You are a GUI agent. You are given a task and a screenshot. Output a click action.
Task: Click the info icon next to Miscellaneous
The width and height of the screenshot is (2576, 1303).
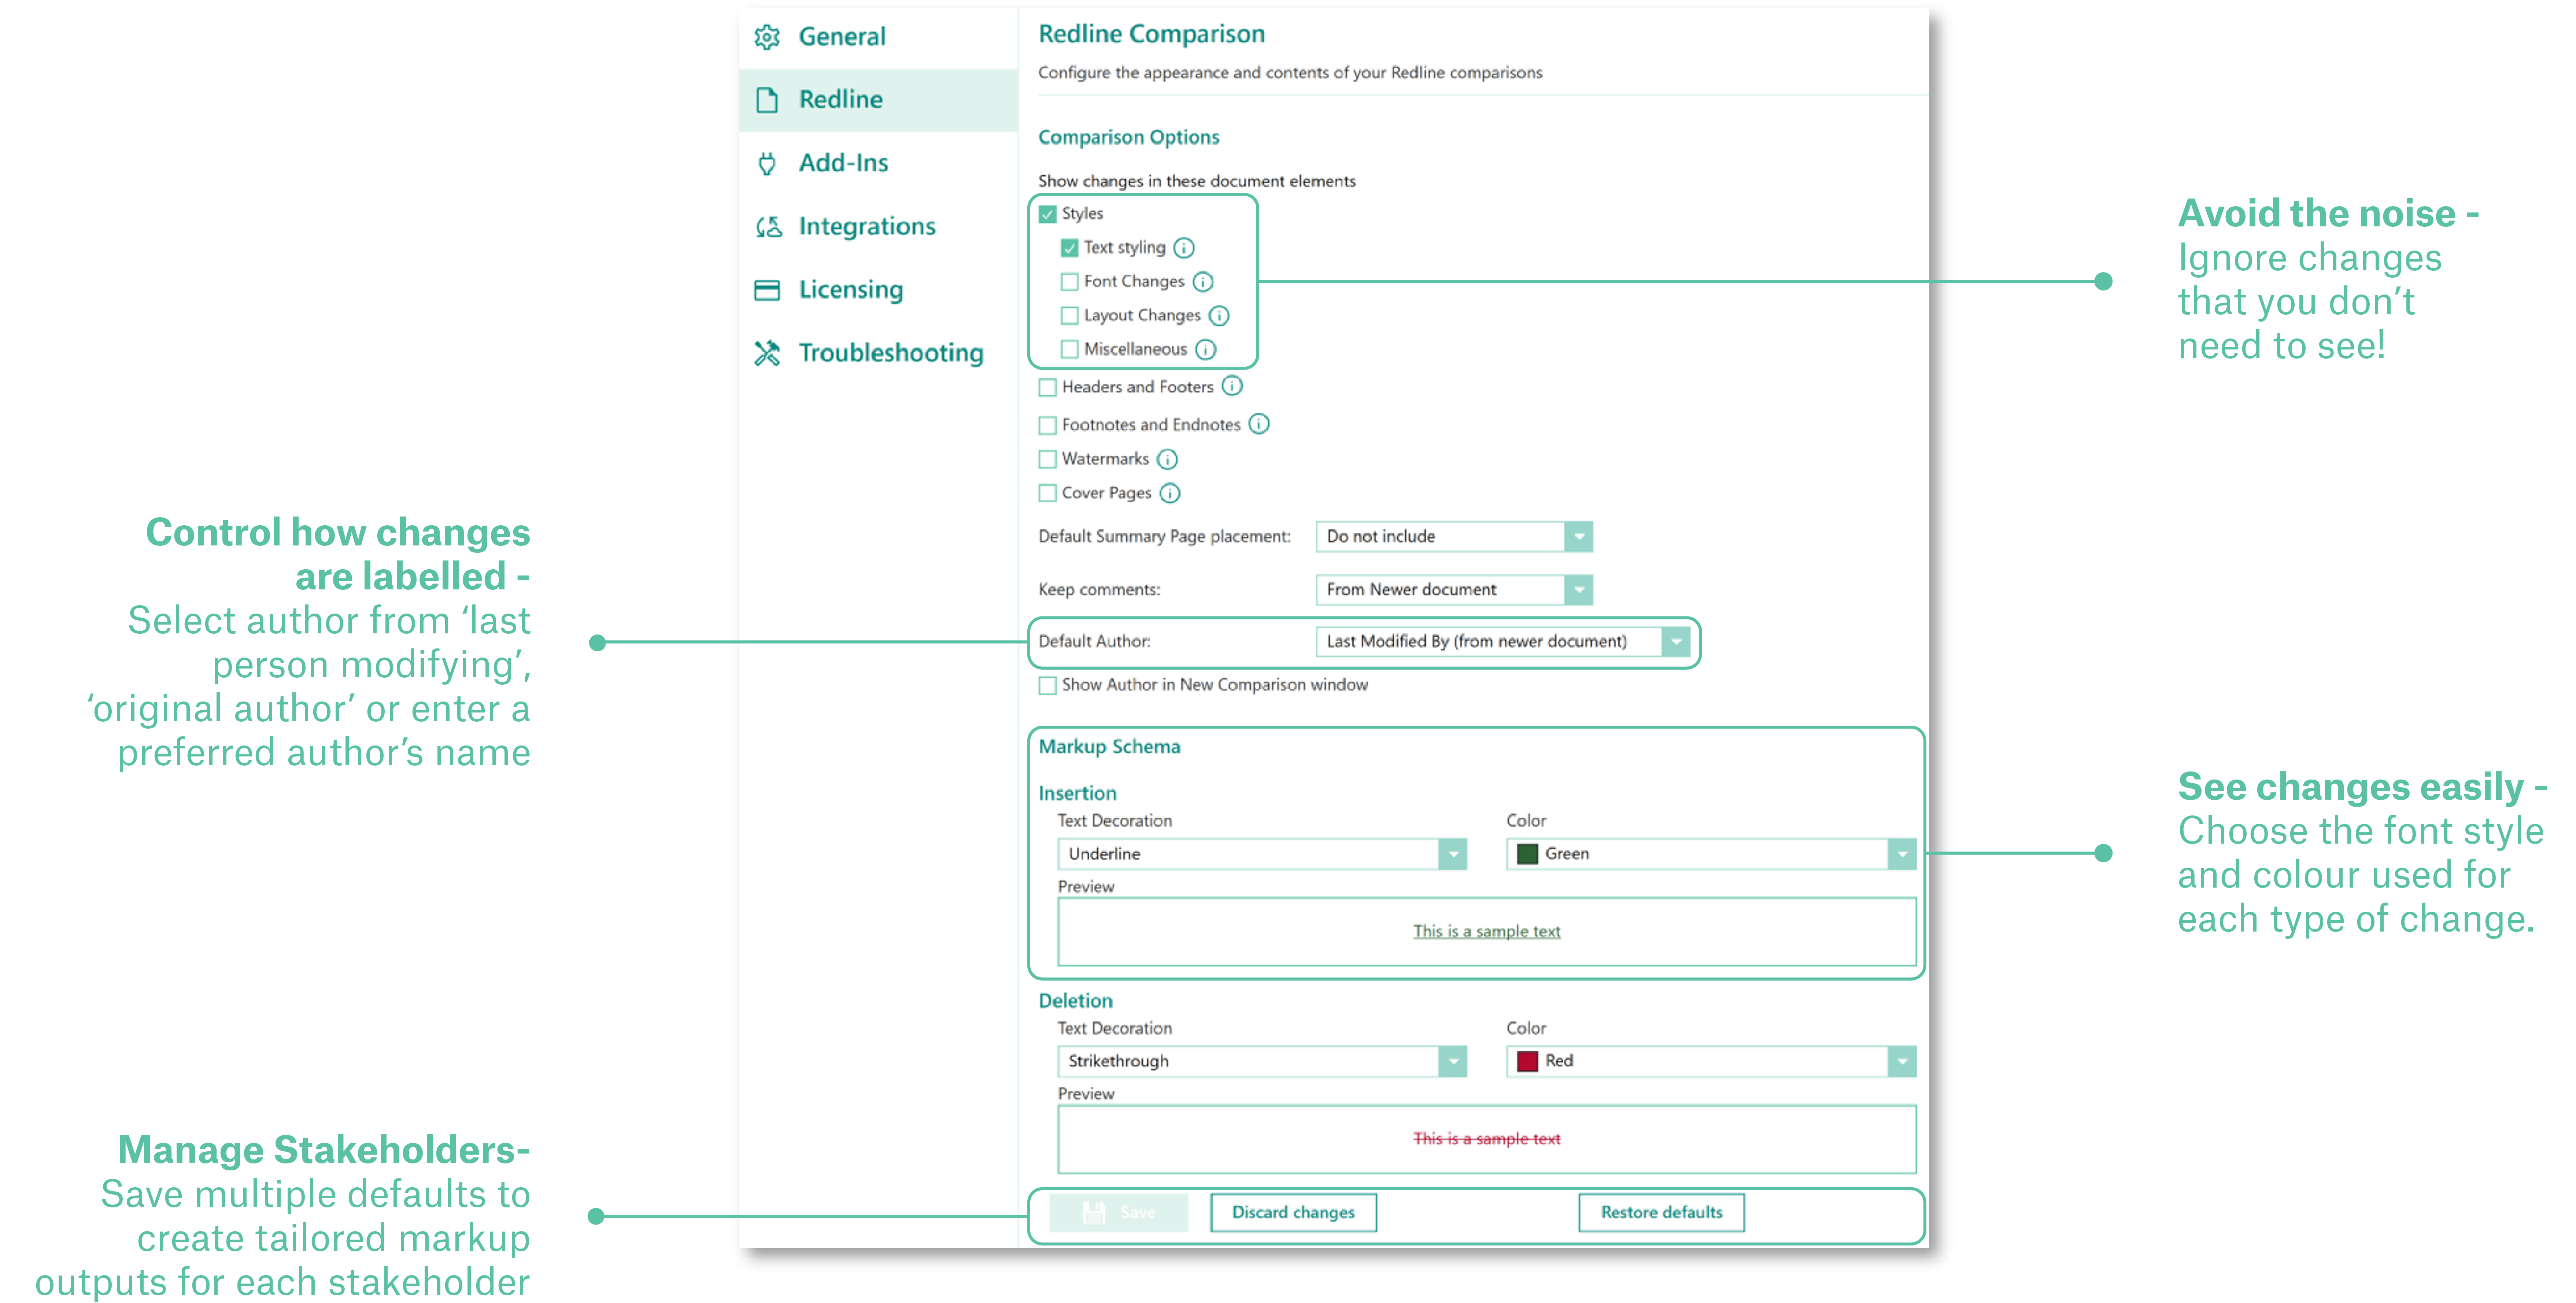(1206, 349)
